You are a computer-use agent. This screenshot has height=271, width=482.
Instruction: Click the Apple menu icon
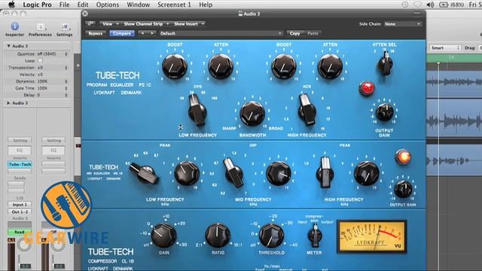coord(12,5)
